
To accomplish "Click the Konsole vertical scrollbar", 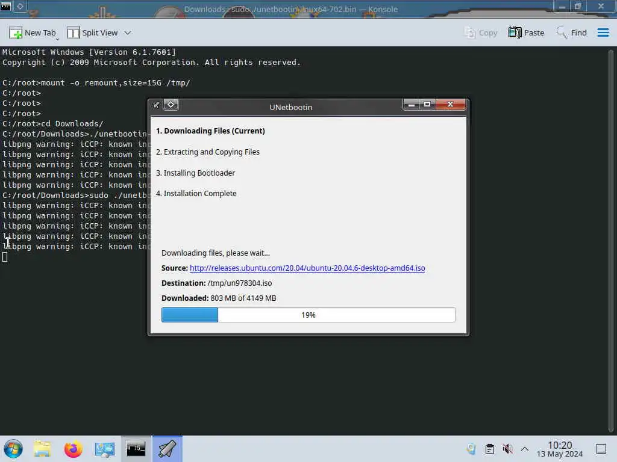I will 611,241.
